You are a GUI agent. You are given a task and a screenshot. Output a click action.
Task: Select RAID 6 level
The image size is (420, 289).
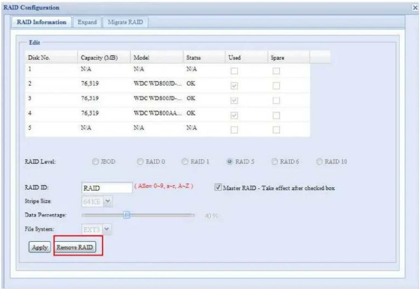tap(274, 162)
